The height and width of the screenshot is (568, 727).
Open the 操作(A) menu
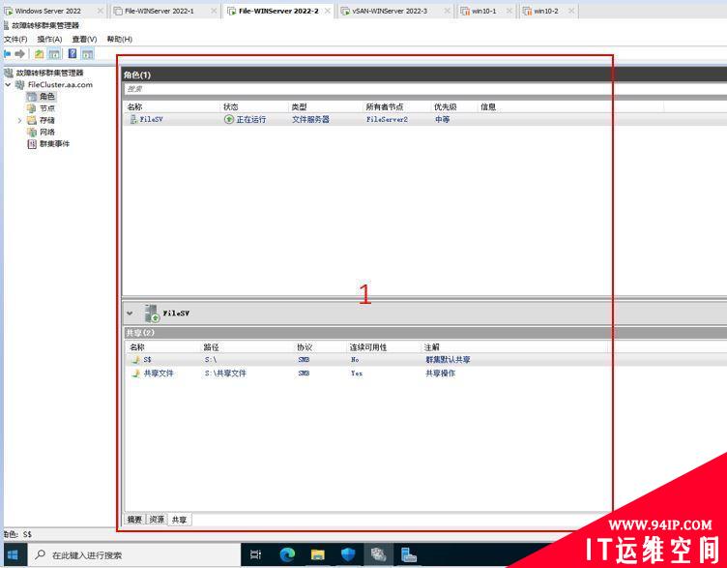pos(49,39)
